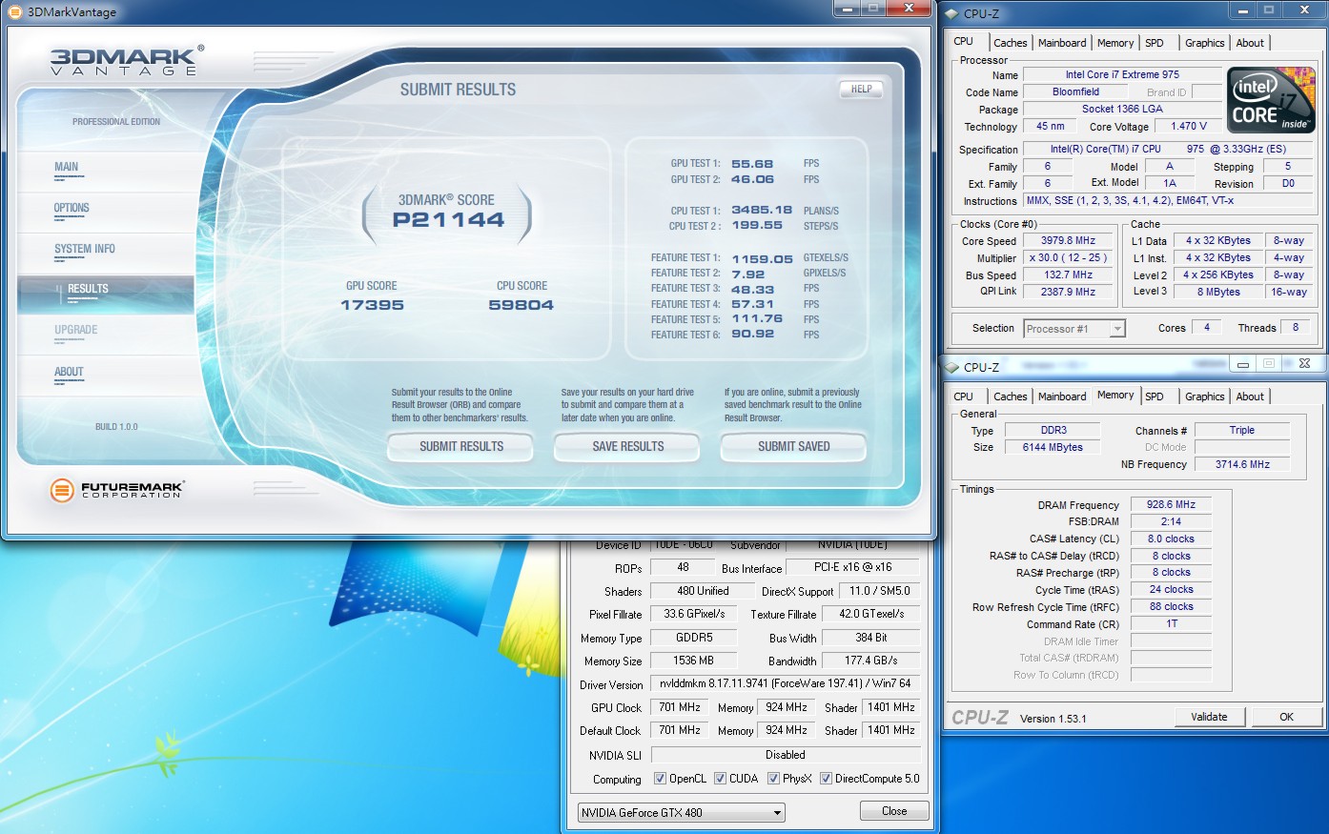This screenshot has height=834, width=1329.
Task: Click the NVIDIA SLI Disabled field
Action: point(785,755)
